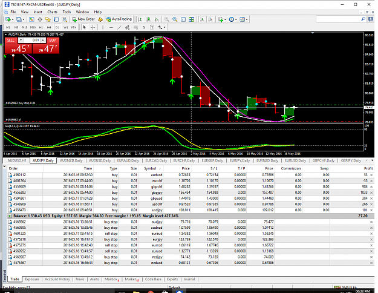Toggle the AutoTrading button

point(119,19)
